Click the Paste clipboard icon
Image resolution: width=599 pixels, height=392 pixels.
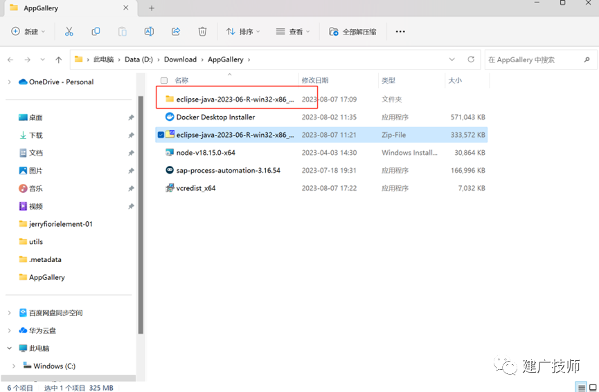(x=123, y=32)
